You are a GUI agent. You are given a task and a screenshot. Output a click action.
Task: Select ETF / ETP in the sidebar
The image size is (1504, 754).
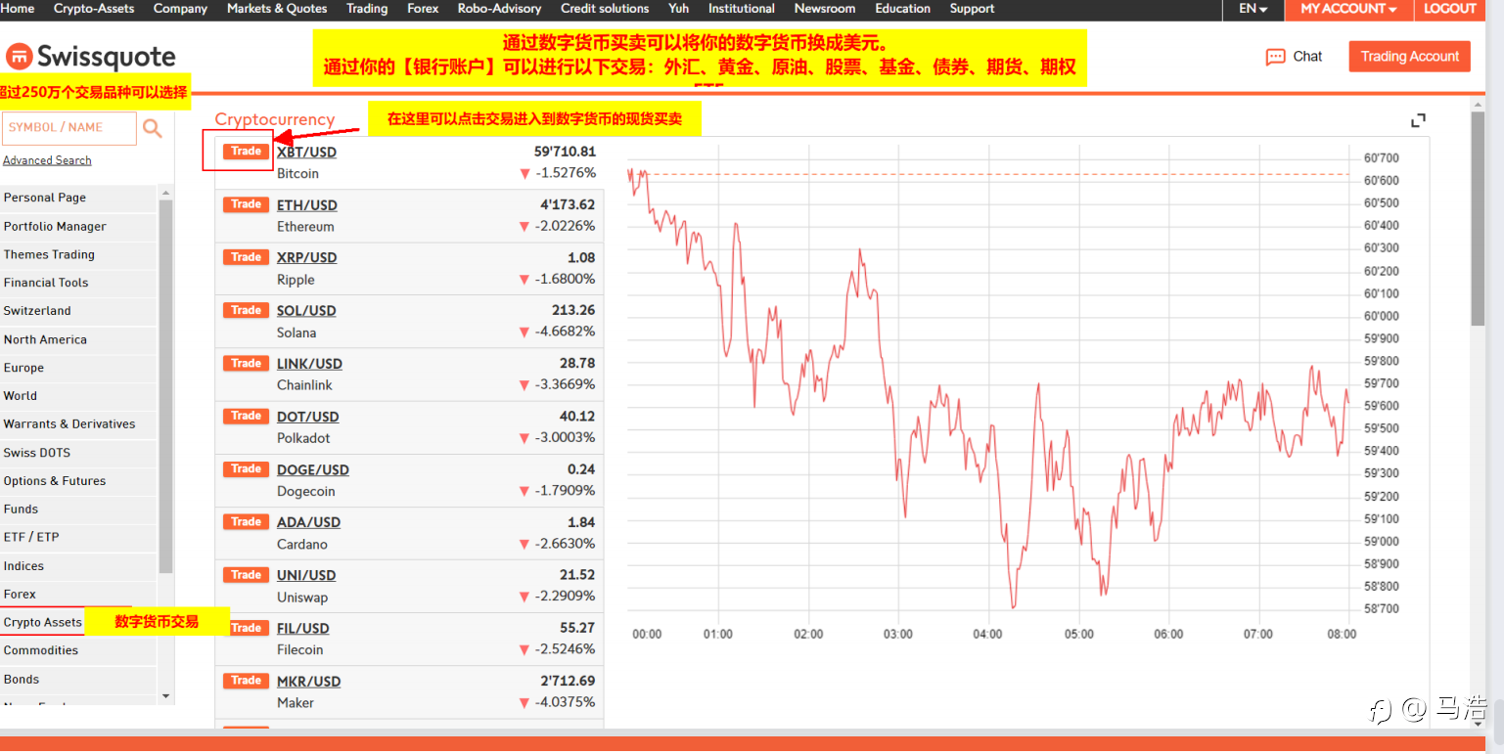point(78,537)
